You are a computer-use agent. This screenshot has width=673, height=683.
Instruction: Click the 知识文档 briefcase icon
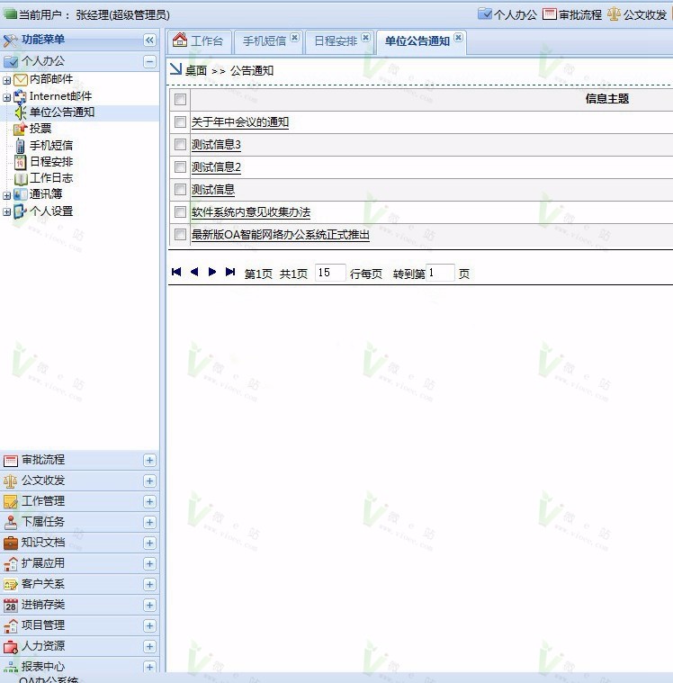[11, 543]
